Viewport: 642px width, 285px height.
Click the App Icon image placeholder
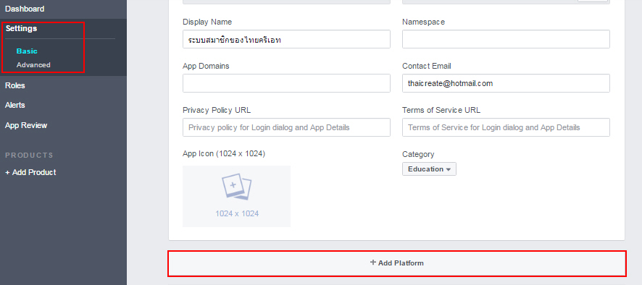click(237, 196)
